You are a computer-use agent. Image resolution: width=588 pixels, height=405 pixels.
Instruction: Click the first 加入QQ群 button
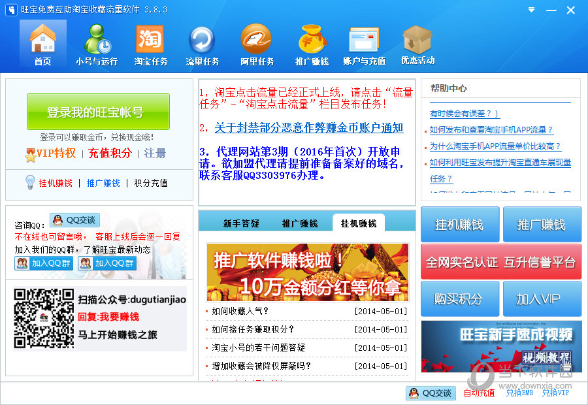44,263
